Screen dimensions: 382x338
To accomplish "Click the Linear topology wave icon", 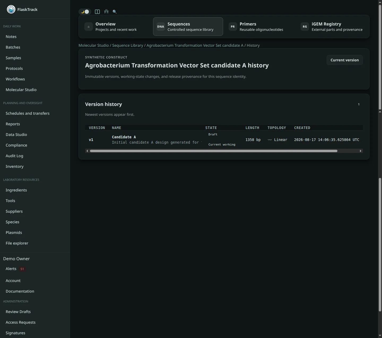I will (x=270, y=140).
